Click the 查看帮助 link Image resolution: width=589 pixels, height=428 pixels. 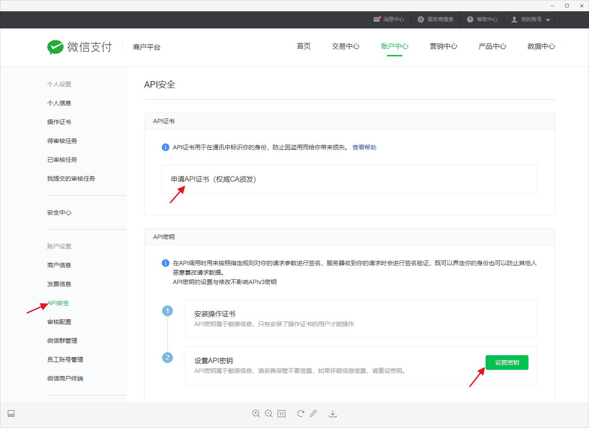point(364,147)
